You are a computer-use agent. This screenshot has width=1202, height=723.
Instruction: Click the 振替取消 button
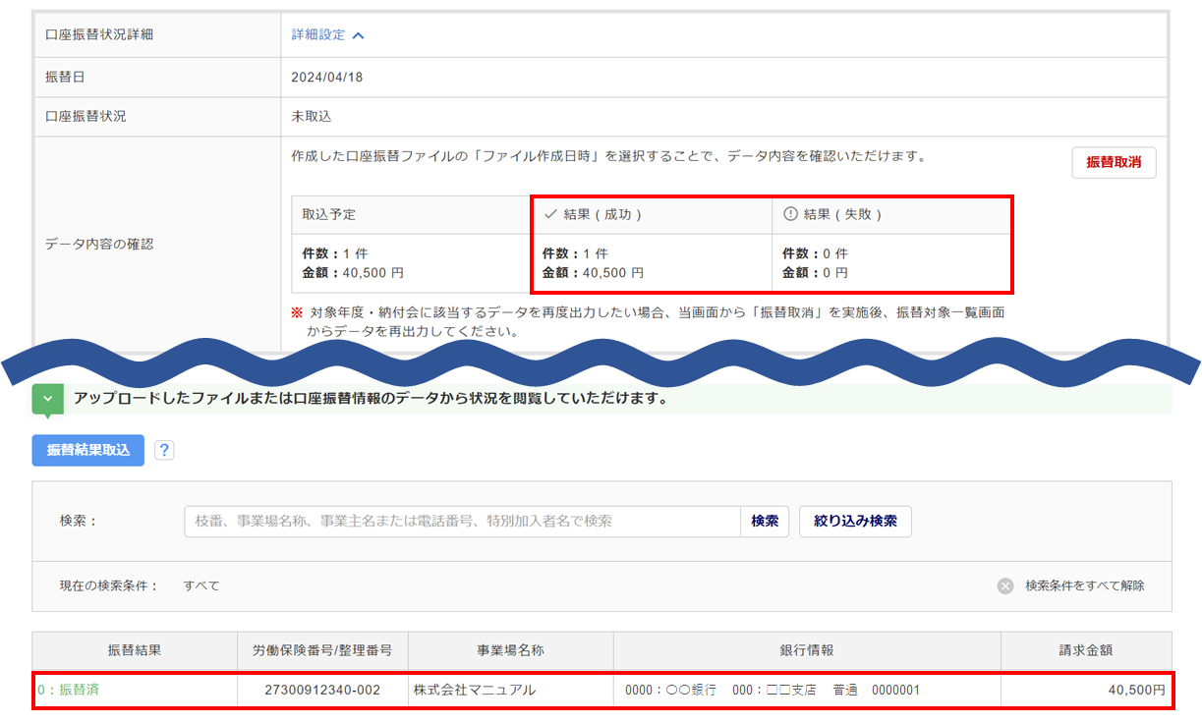coord(1113,163)
